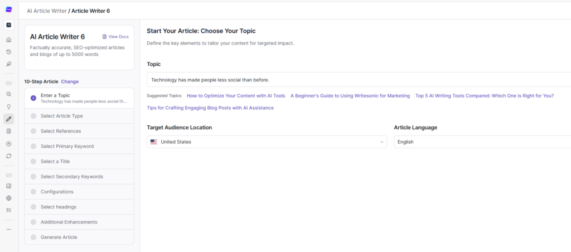
Task: Open the Home icon in sidebar
Action: point(9,40)
